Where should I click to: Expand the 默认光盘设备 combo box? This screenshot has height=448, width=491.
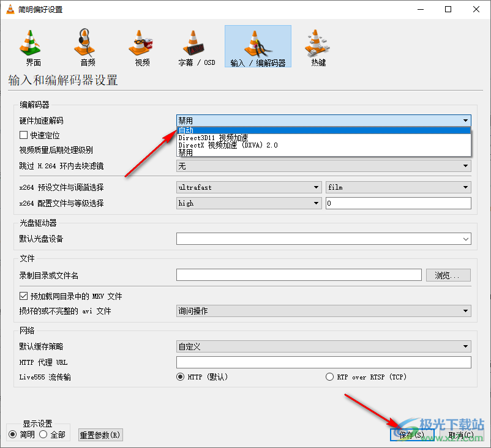324,239
